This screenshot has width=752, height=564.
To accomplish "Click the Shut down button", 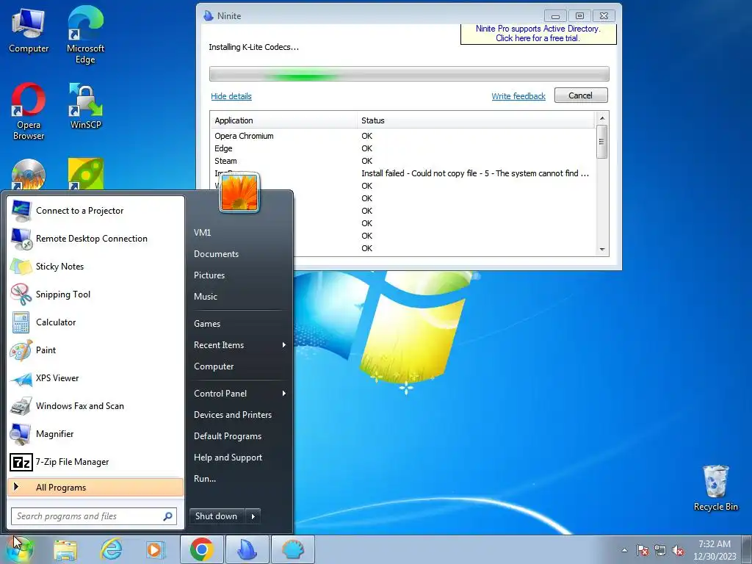I will (x=217, y=516).
